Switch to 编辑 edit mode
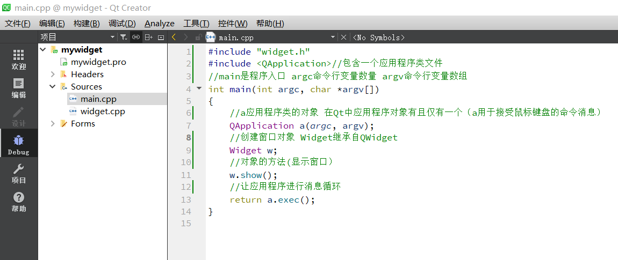Viewport: 618px width, 260px height. pyautogui.click(x=18, y=88)
